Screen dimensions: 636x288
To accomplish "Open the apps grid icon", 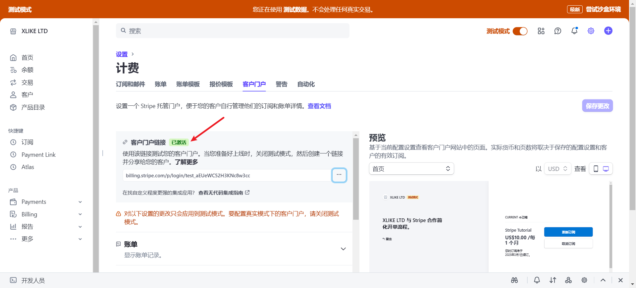I will (x=541, y=31).
